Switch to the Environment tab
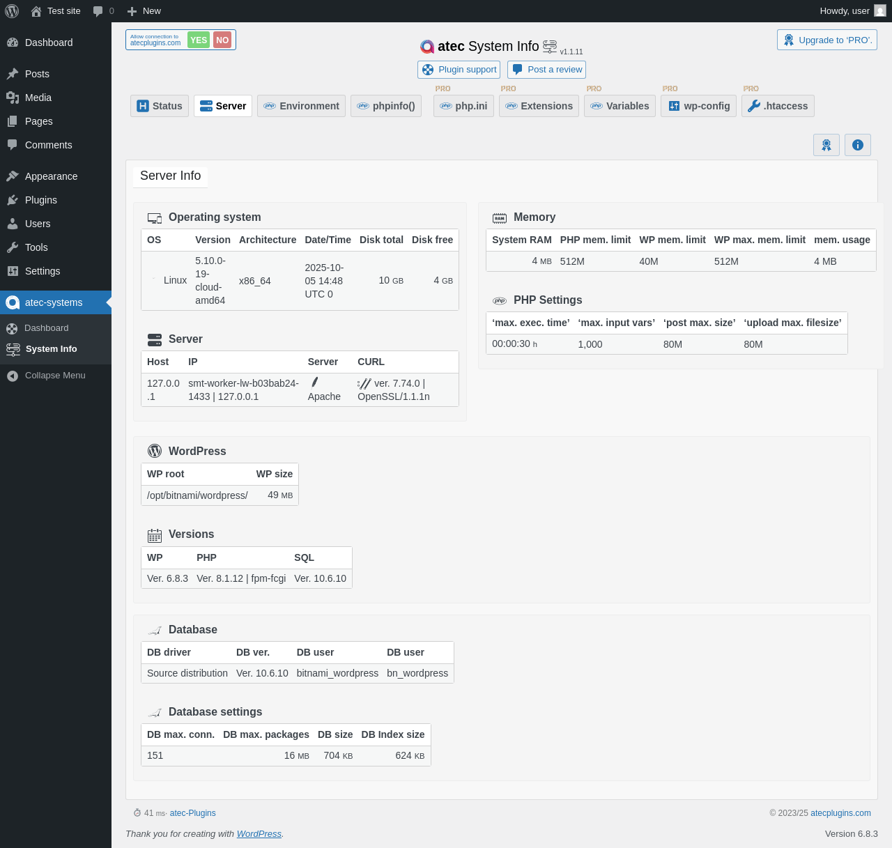The image size is (892, 848). pyautogui.click(x=301, y=106)
